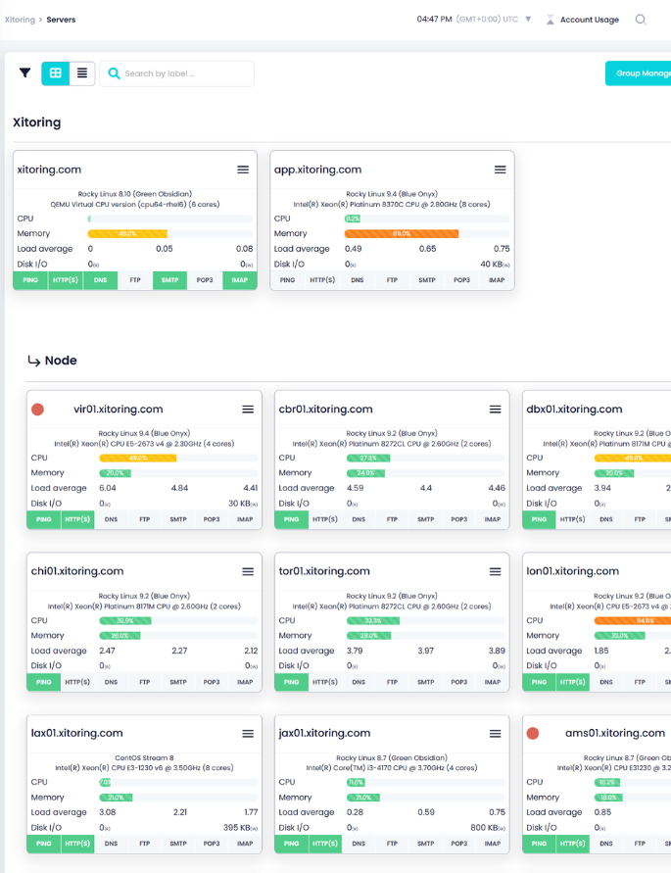Select HTTP(S) tab on lon01.xitoring.com card
This screenshot has width=671, height=873.
click(572, 682)
